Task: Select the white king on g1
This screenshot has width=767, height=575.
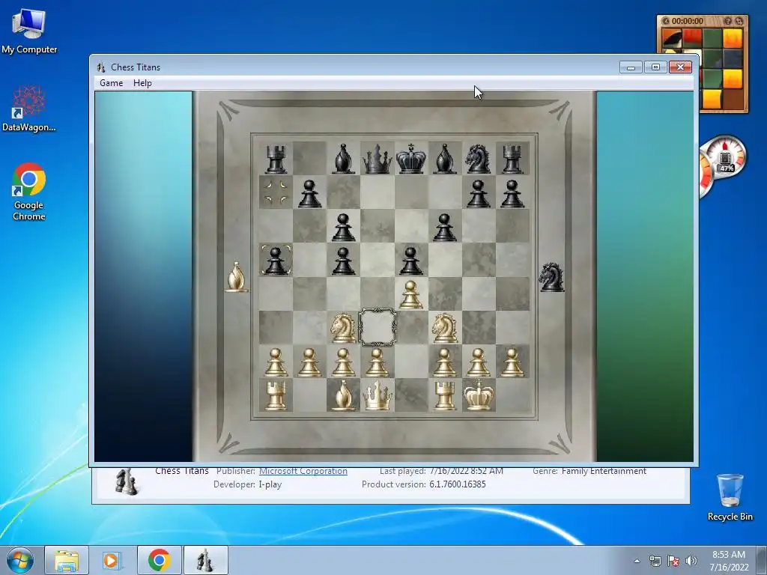Action: point(478,395)
